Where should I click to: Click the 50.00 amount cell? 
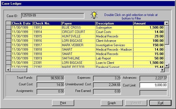point(149,58)
